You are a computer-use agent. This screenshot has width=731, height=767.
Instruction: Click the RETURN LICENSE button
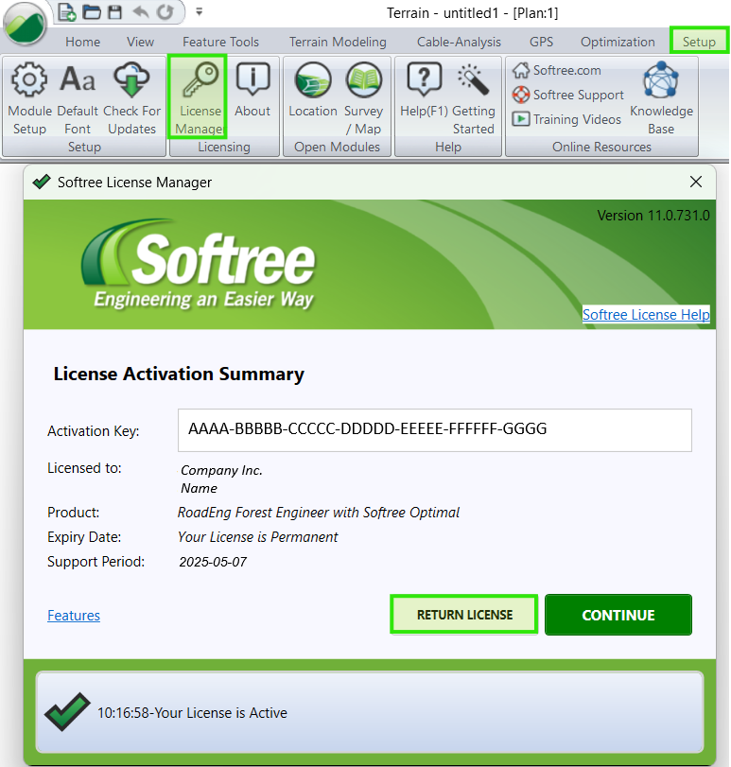464,615
